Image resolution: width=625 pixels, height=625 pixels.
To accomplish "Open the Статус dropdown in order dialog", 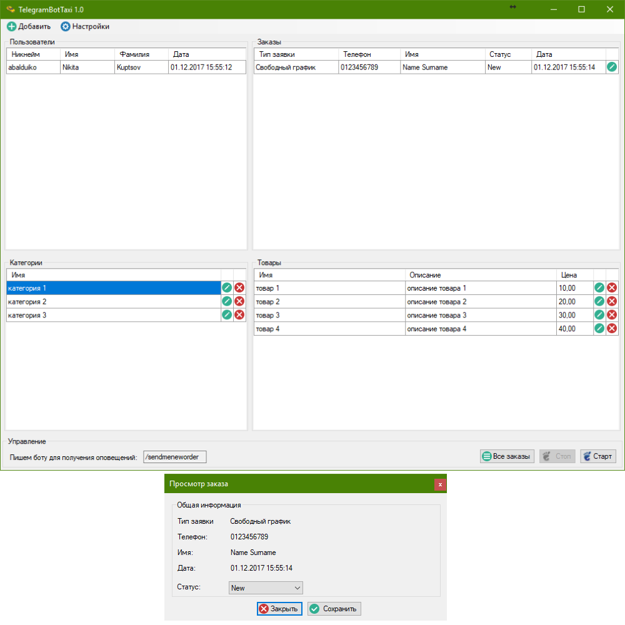I will pos(266,588).
